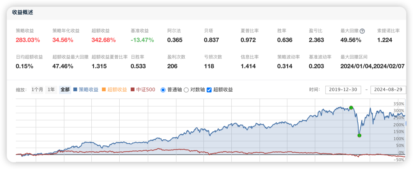This screenshot has height=169, width=413.
Task: Click the -50% y-axis label
Action: pos(399,159)
